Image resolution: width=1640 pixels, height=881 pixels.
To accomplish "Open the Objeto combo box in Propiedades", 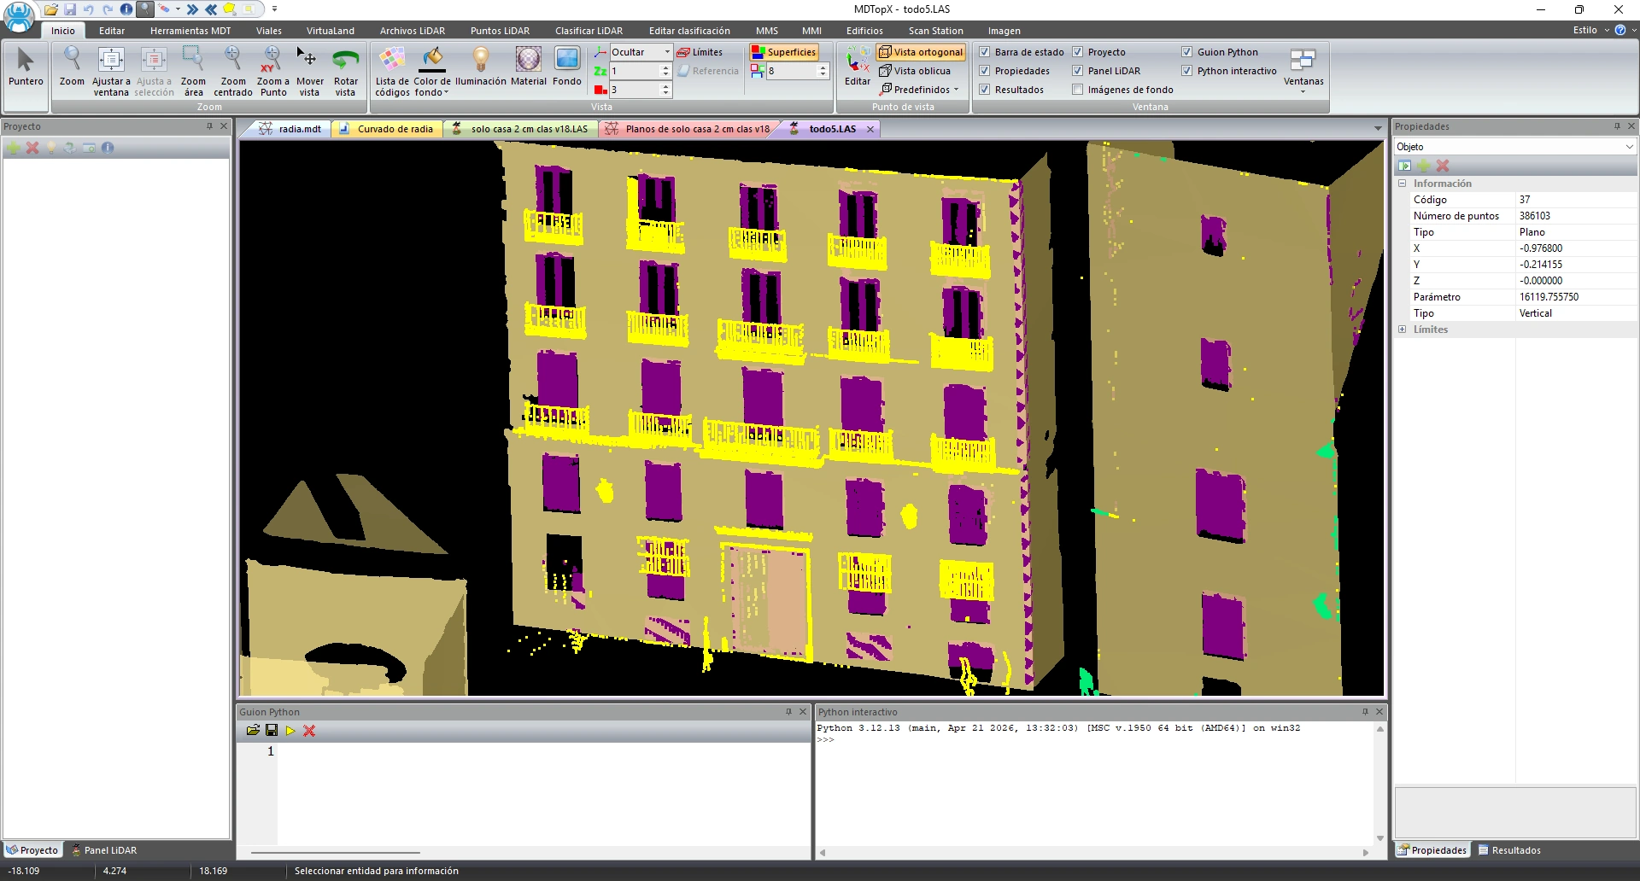I will [x=1515, y=147].
